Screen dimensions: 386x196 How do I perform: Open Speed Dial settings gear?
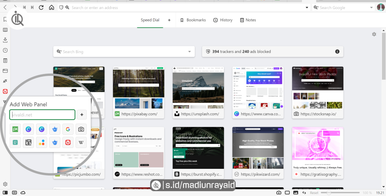pyautogui.click(x=374, y=34)
